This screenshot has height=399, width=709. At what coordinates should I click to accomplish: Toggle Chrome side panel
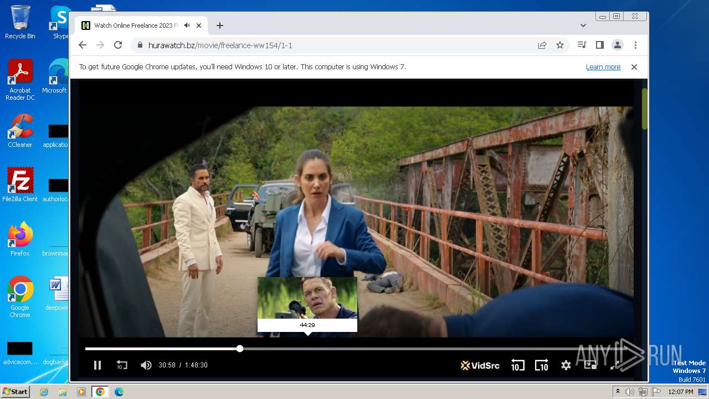coord(599,45)
